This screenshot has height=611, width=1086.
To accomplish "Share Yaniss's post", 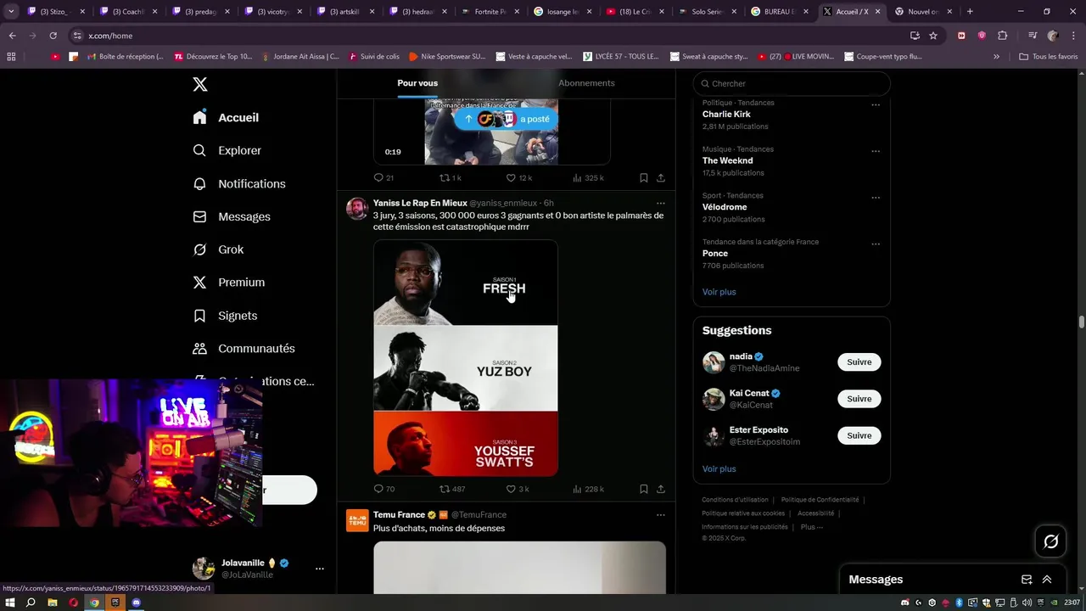I will tap(661, 490).
